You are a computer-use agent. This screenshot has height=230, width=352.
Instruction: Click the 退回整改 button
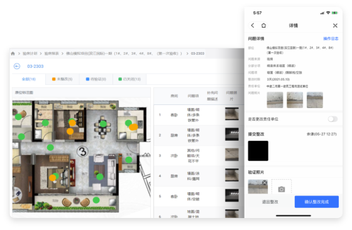[270, 202]
